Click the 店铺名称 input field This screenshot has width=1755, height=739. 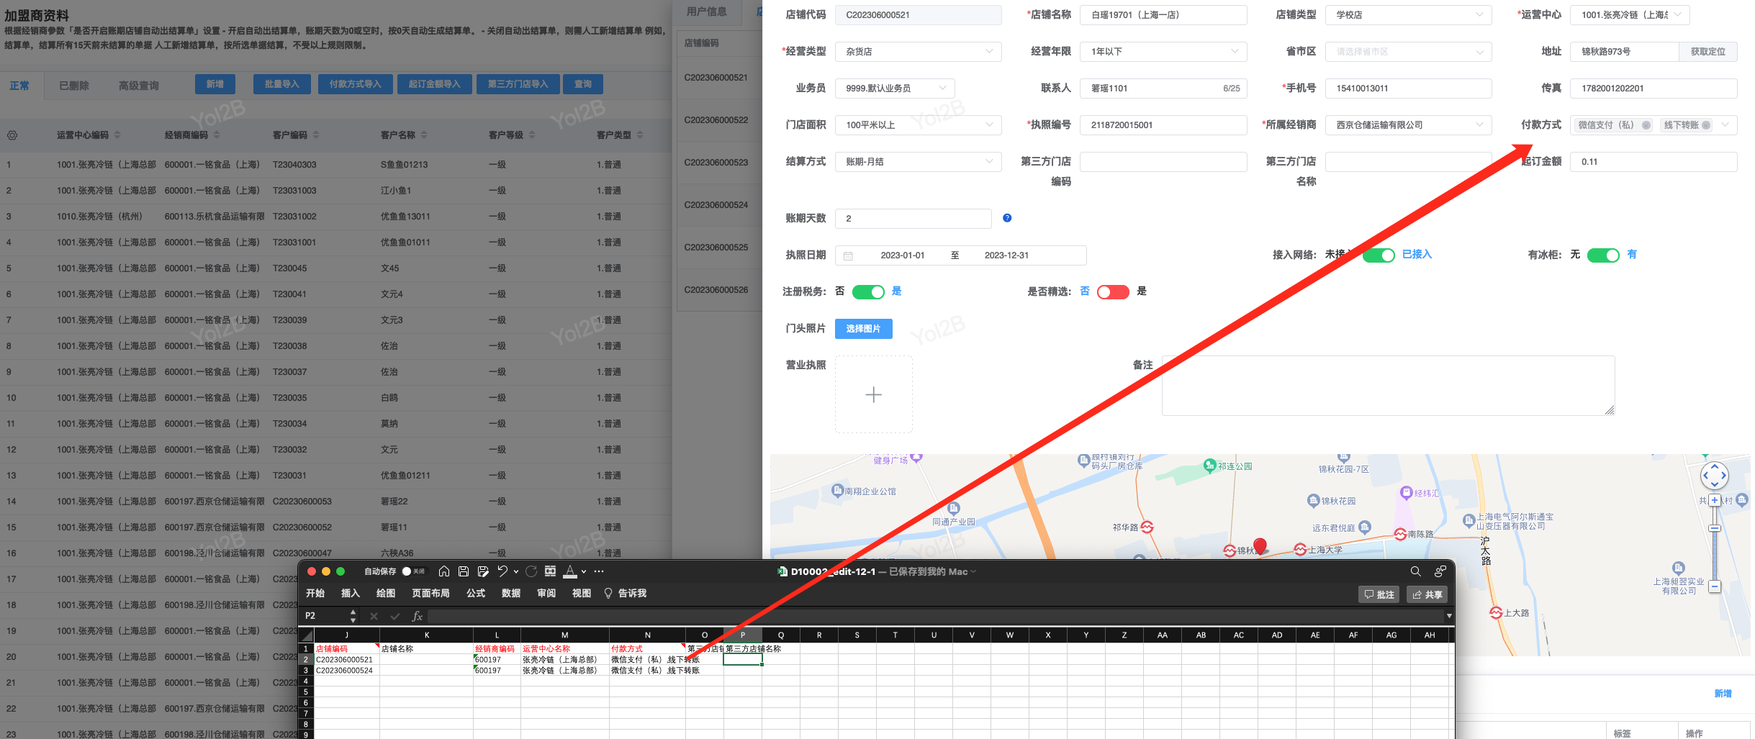(x=1163, y=15)
